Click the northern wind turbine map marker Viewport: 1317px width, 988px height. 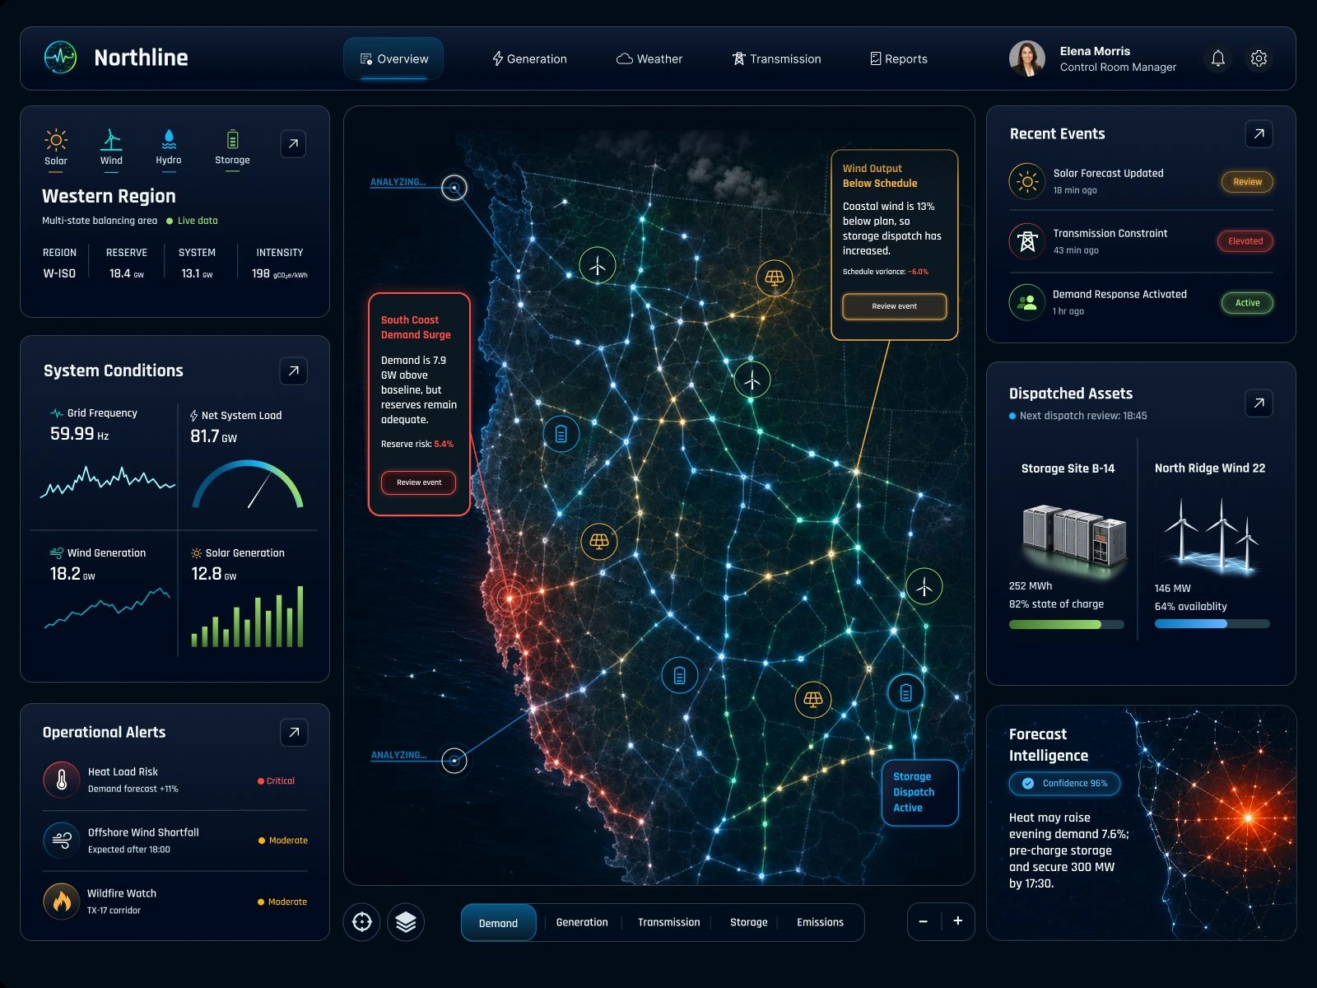[x=598, y=266]
